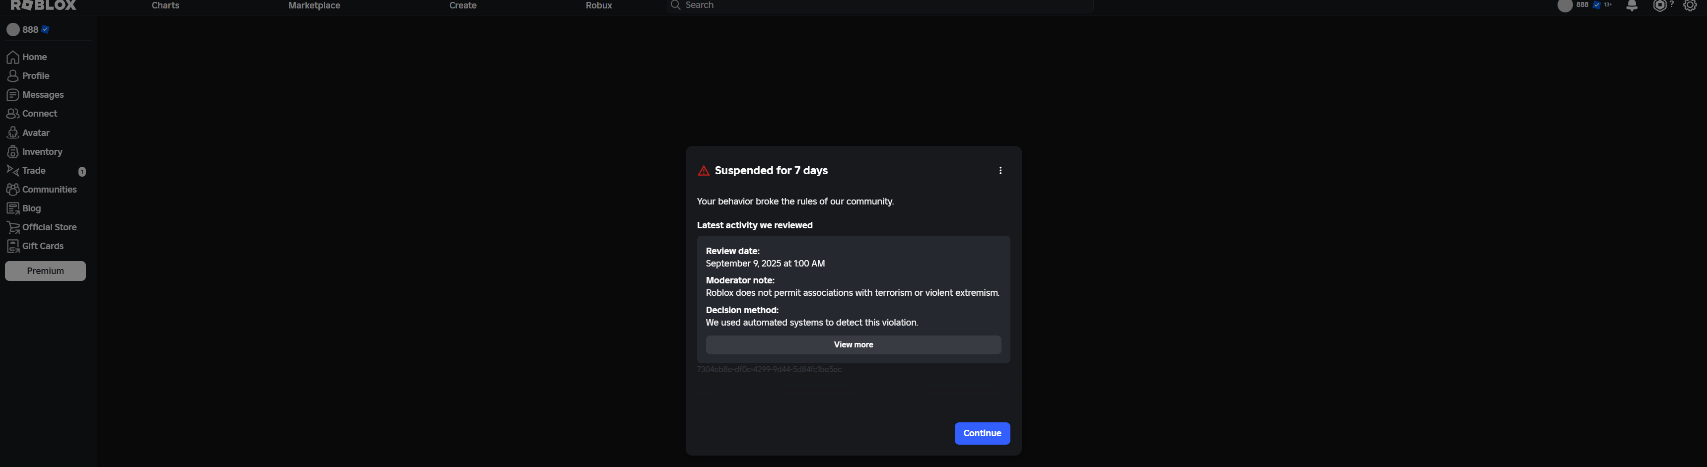Click the Premium button
The image size is (1707, 467).
(x=45, y=271)
